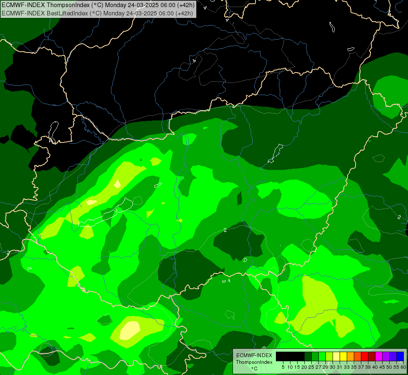
Task: Click the magenta legend swatch (40–45)
Action: (378, 357)
